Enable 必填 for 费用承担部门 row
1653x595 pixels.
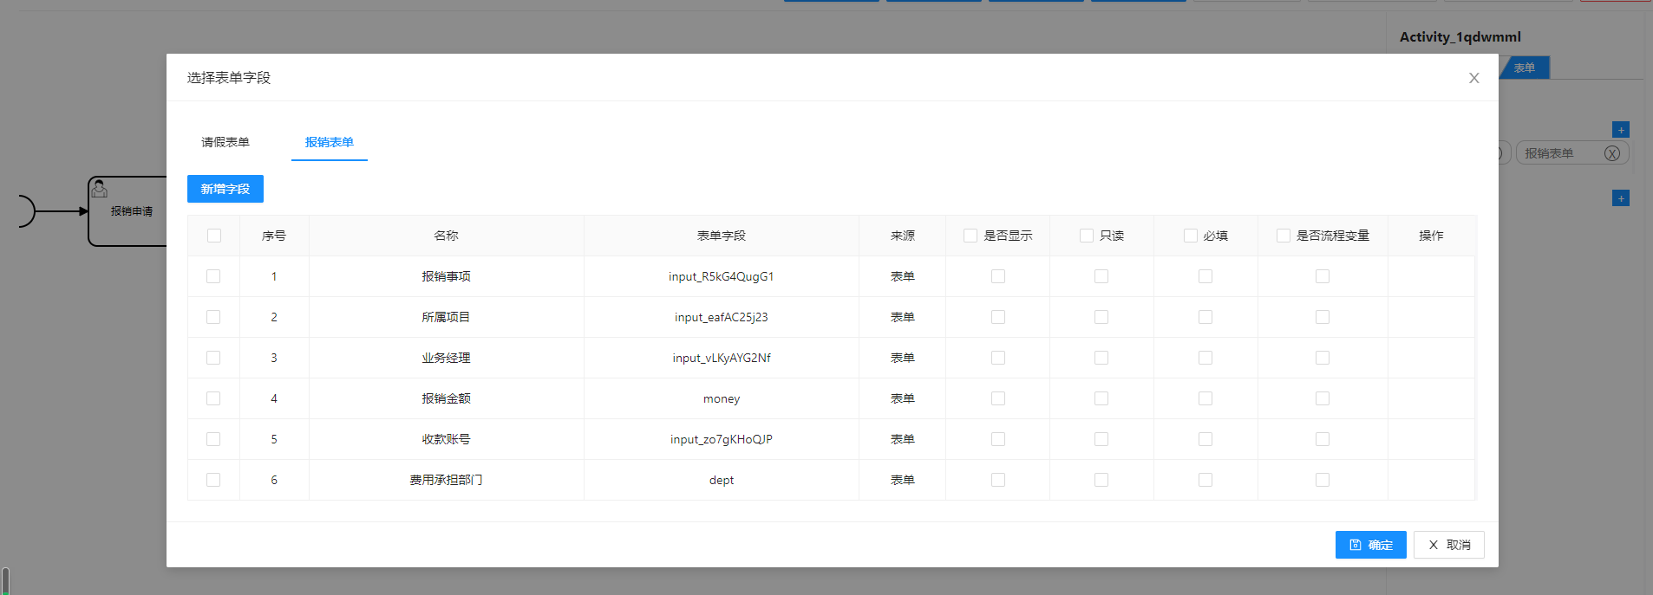1205,480
